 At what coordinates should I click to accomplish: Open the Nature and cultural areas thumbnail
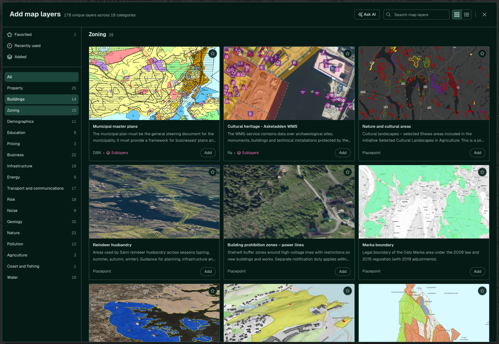click(424, 83)
